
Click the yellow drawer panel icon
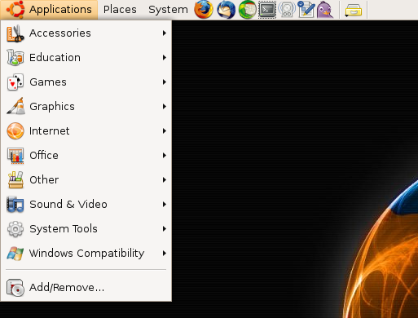pos(353,11)
